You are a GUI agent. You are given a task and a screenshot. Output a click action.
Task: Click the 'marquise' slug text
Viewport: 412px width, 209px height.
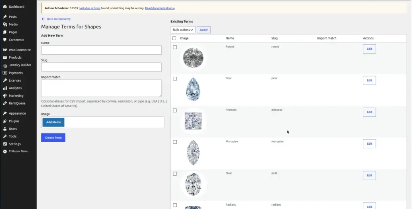click(x=278, y=141)
